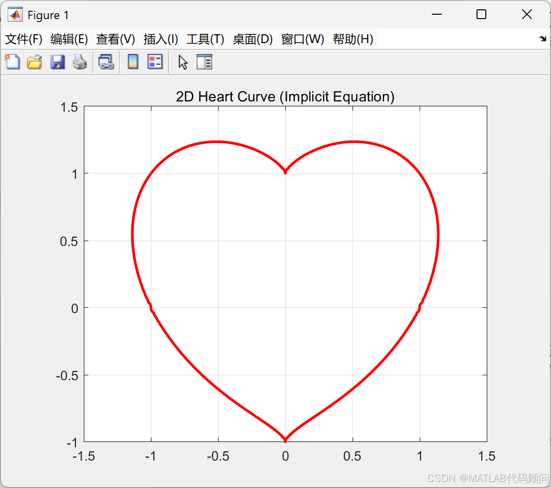551x488 pixels.
Task: Open the 插入(I) menu
Action: [161, 39]
